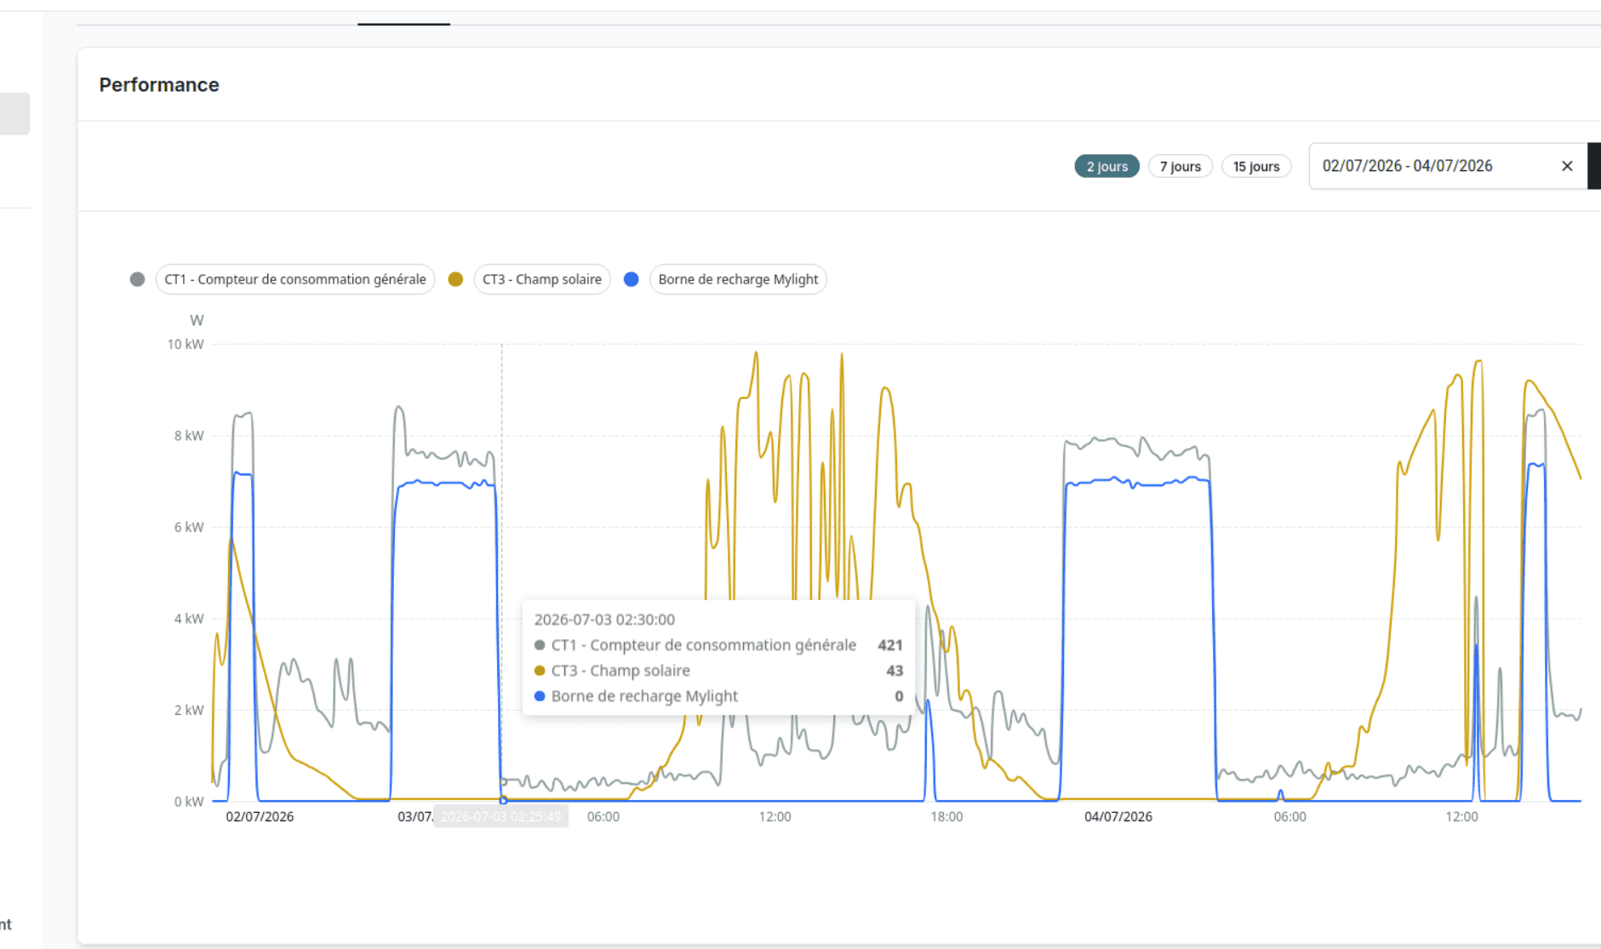The height and width of the screenshot is (949, 1601).
Task: Click the blue Borne de recharge dot
Action: (632, 279)
